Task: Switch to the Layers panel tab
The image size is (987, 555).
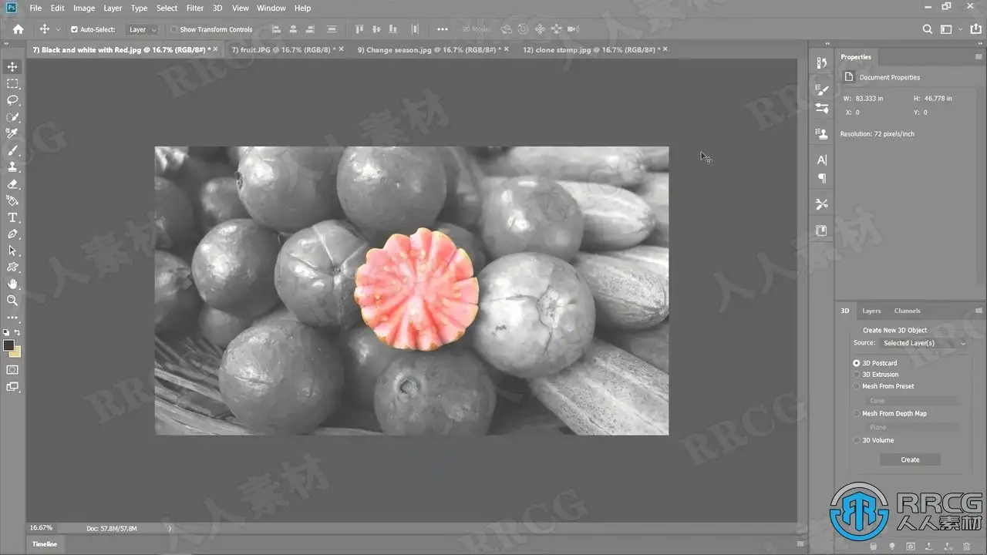Action: click(x=871, y=311)
